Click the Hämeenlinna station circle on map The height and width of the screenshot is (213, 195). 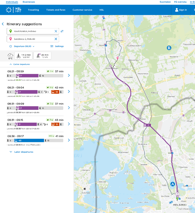point(111,66)
